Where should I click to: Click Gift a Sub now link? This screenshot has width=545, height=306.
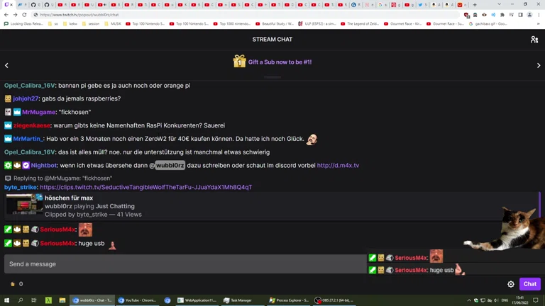pos(280,62)
